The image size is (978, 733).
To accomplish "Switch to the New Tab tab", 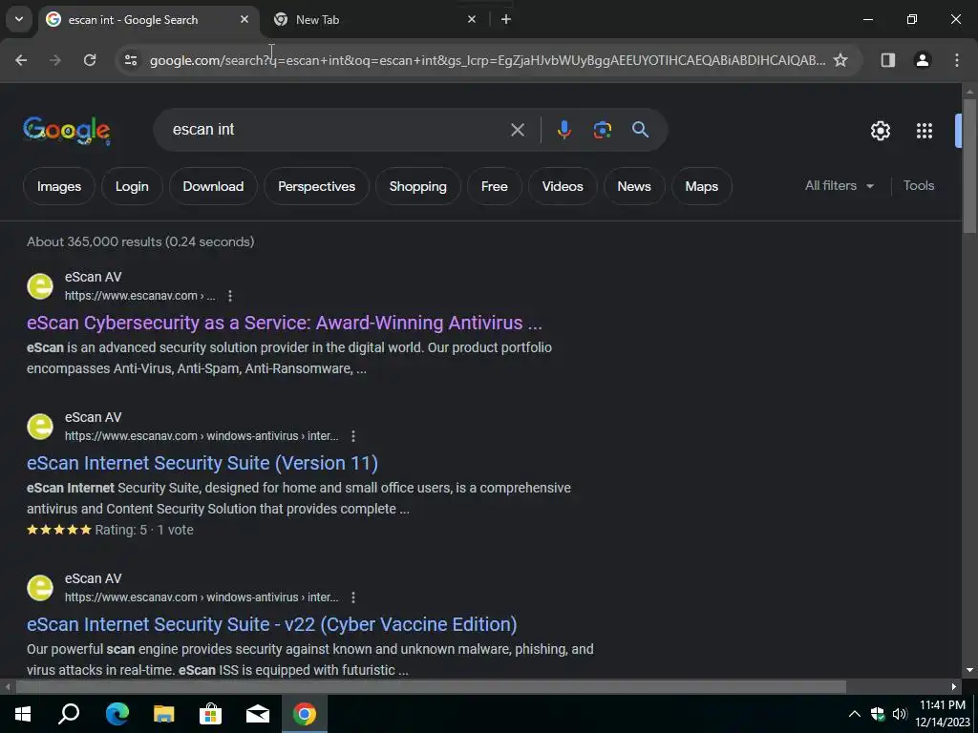I will (373, 19).
